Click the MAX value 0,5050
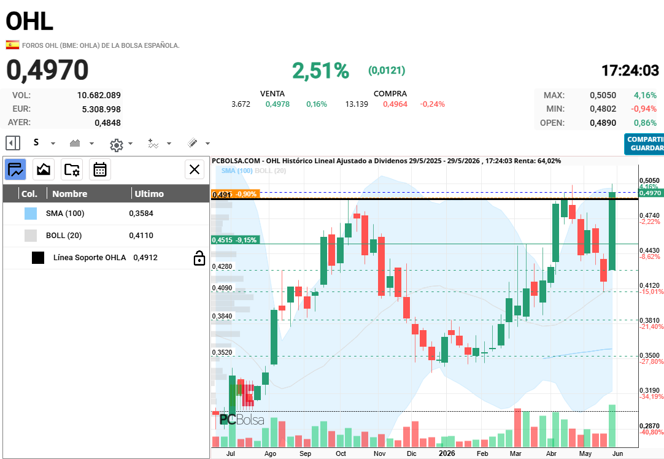 click(603, 95)
